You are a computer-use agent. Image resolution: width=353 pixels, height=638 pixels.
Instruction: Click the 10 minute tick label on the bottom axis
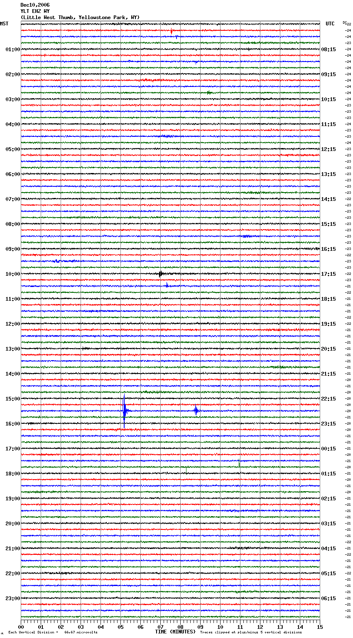[x=220, y=627]
